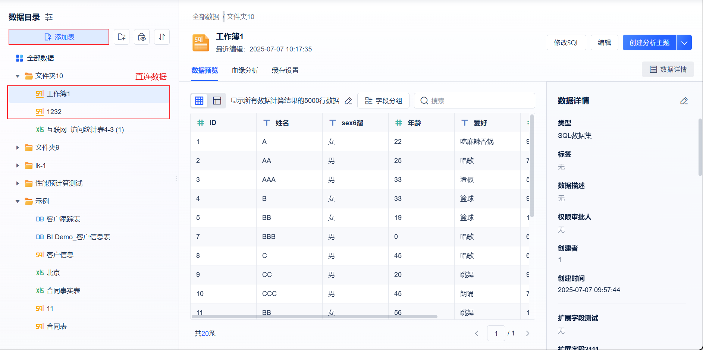The height and width of the screenshot is (350, 703).
Task: Toggle the 数据详情 panel button
Action: [x=668, y=69]
